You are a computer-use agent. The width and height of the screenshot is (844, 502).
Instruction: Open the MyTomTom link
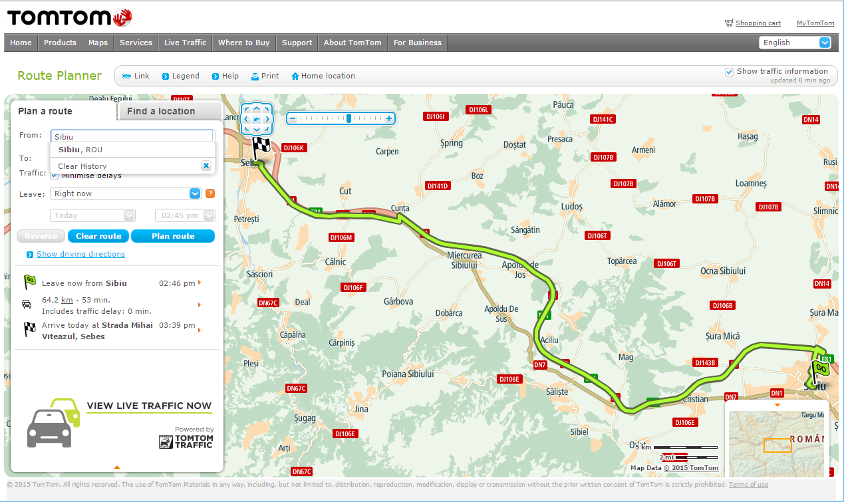815,23
